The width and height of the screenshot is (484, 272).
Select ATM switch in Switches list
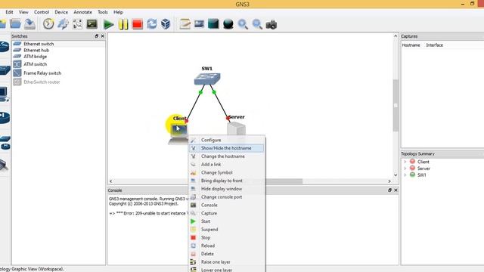tap(36, 64)
